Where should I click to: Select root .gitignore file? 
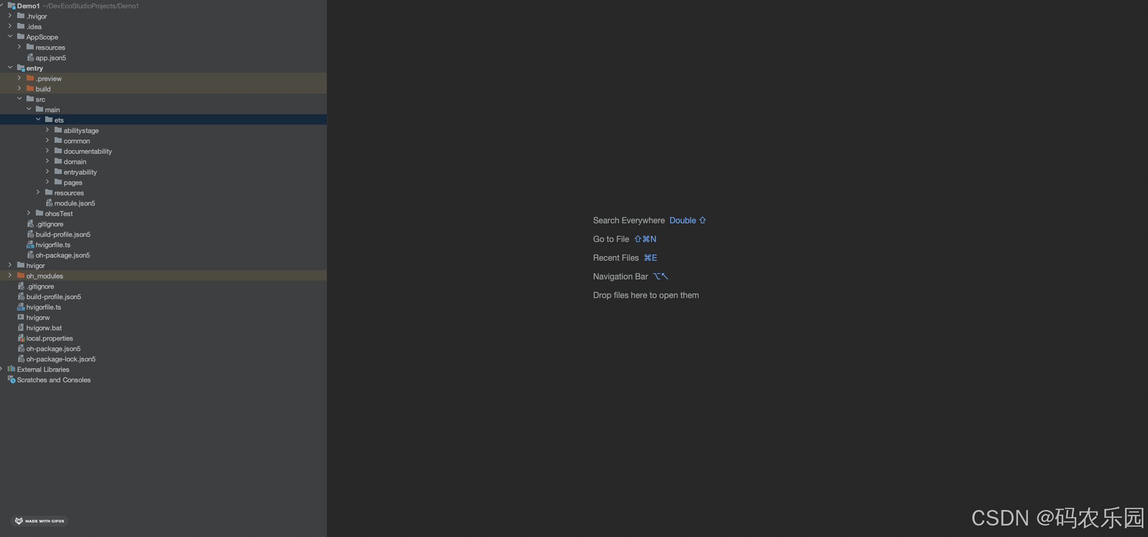[x=40, y=286]
